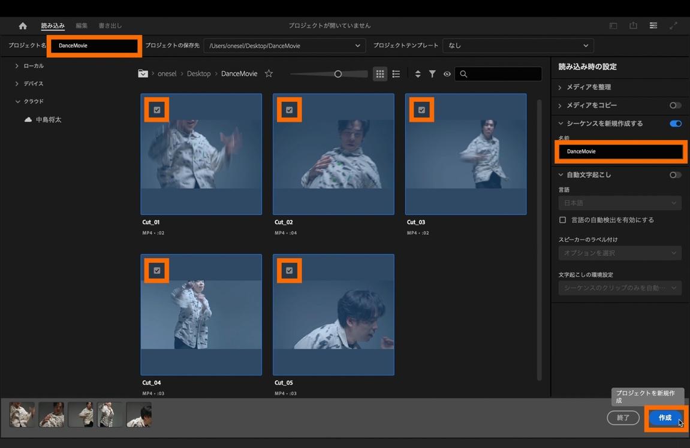Toggle the eye visibility options

click(x=447, y=74)
